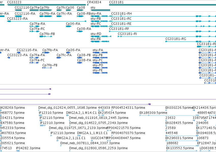This screenshot has height=152, width=216.
Task: Select the EK133552.5prime EST label
Action: 180,148
